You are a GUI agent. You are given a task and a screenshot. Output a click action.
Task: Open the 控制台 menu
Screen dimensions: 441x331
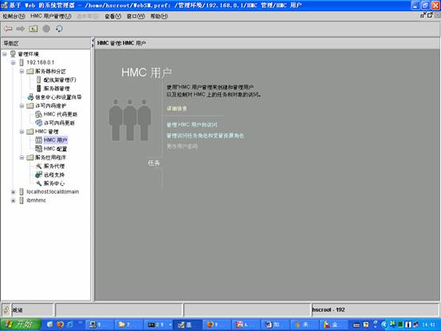tap(14, 16)
